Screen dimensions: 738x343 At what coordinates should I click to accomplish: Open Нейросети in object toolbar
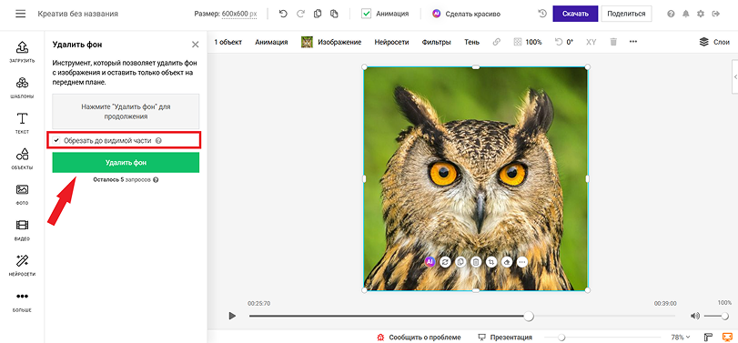pyautogui.click(x=391, y=42)
